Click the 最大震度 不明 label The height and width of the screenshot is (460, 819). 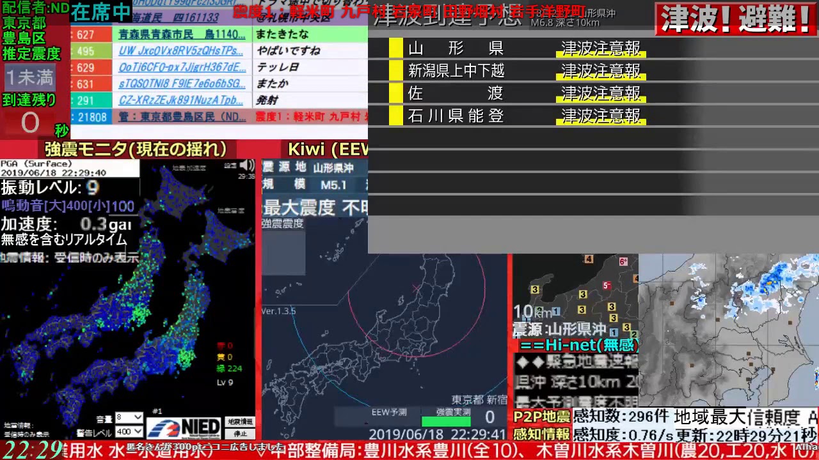(x=316, y=208)
